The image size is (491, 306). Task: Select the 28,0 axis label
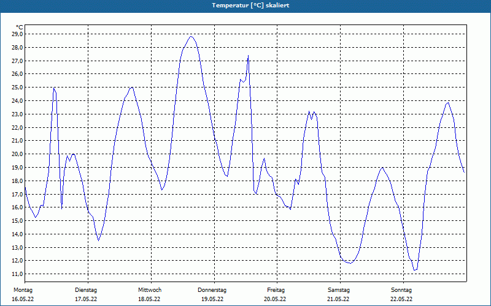17,48
